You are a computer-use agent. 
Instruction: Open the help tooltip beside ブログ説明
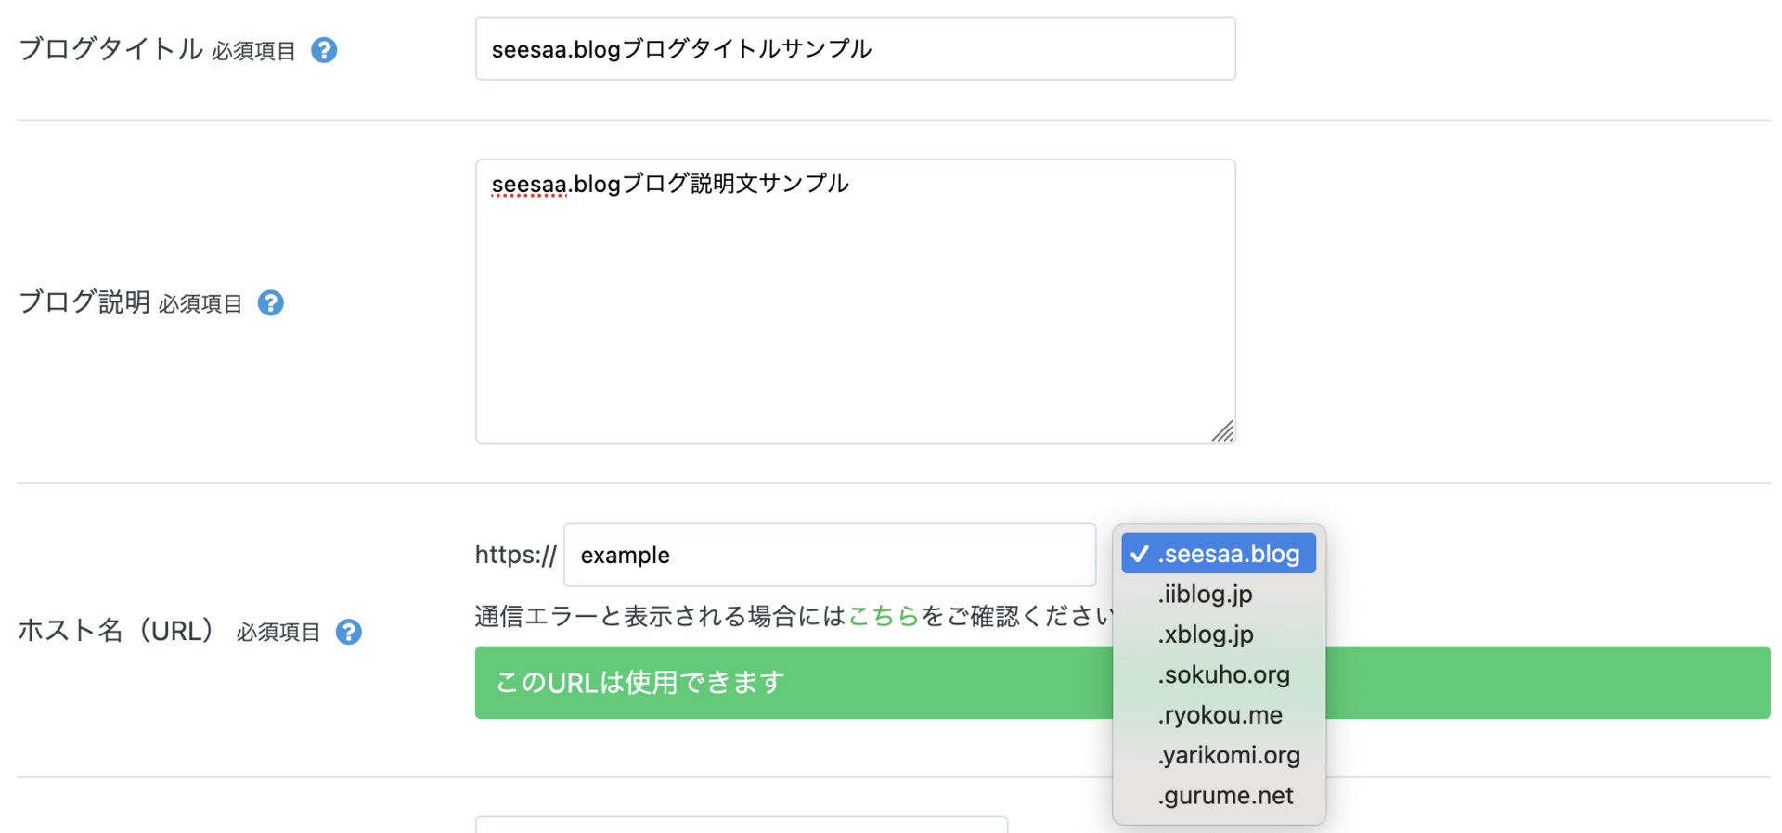[270, 302]
